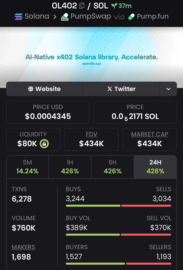Viewport: 183px width, 270px height.
Task: Select the 6H timeframe tab
Action: [x=113, y=167]
